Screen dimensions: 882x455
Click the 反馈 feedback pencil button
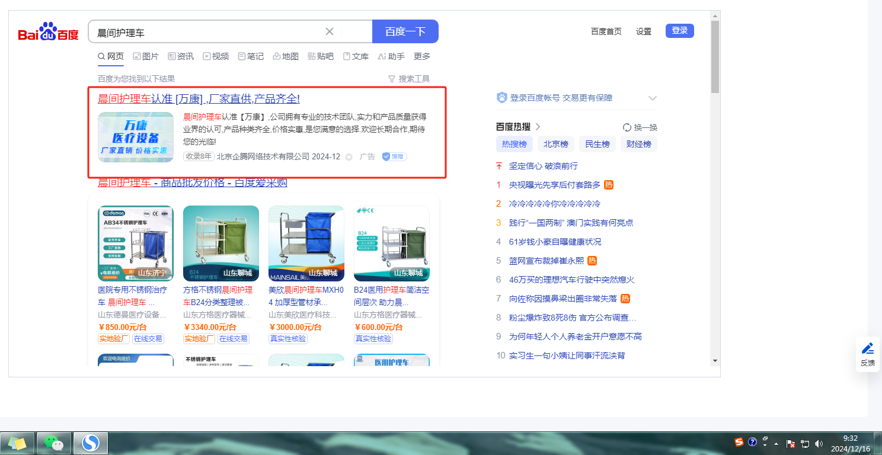point(868,354)
